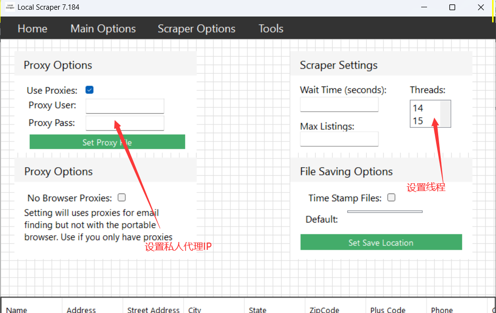Open the Home menu
496x313 pixels.
[x=33, y=29]
